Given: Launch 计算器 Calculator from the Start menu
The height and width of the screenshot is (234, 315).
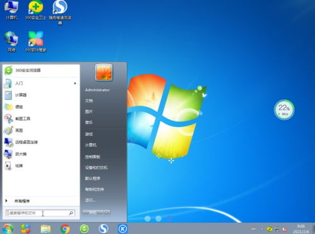Looking at the screenshot, I should pos(41,95).
